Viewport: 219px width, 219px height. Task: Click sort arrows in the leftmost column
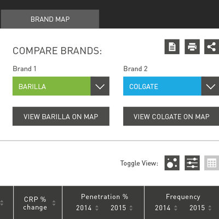pyautogui.click(x=2, y=203)
